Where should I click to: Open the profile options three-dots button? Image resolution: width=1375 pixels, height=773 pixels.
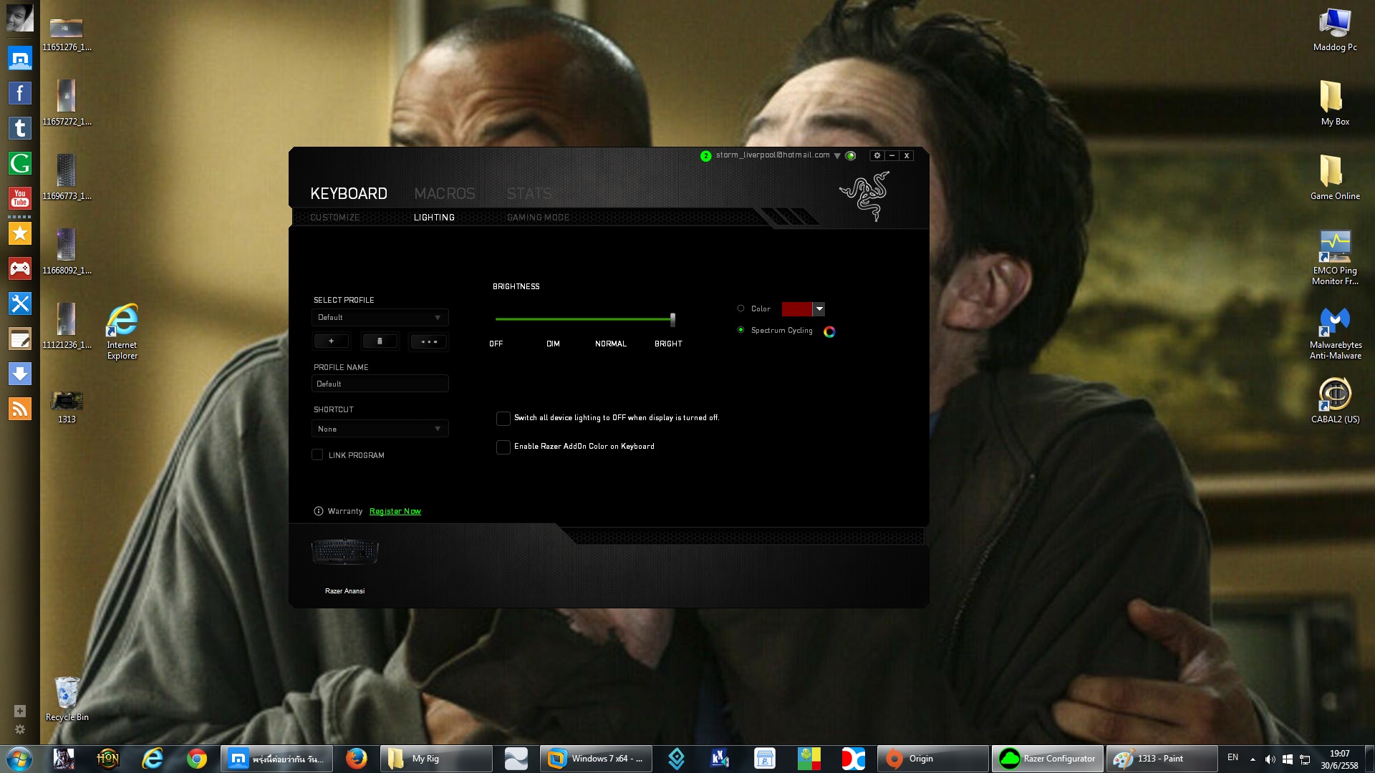tap(429, 341)
